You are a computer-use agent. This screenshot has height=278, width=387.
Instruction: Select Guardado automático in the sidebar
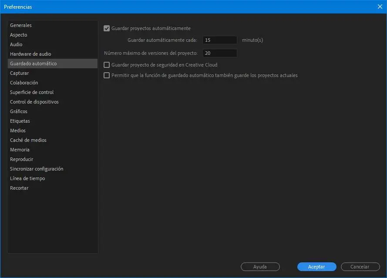(53, 64)
